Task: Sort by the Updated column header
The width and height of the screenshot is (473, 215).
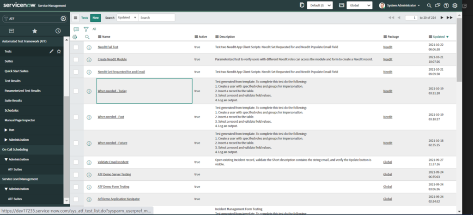Action: (x=439, y=37)
